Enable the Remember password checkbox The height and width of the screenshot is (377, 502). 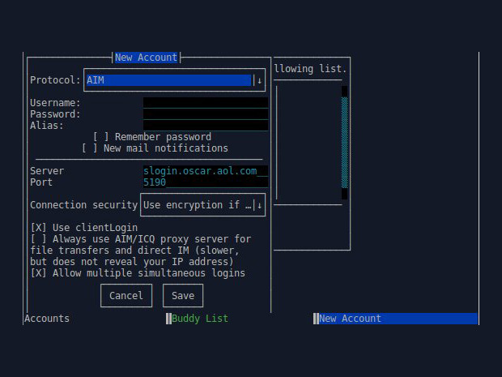tap(101, 137)
